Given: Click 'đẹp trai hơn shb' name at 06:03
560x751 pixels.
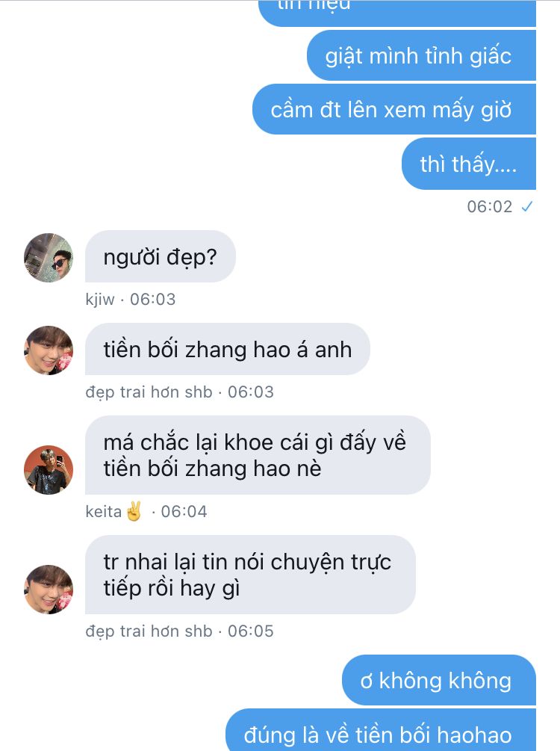Looking at the screenshot, I should coord(149,392).
